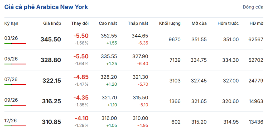Choose the 12/26 contract term
270x132 pixels.
point(11,120)
